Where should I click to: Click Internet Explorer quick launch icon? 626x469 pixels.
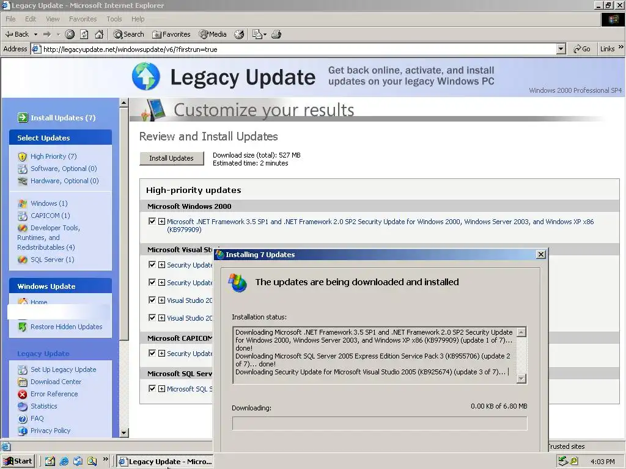coord(64,461)
